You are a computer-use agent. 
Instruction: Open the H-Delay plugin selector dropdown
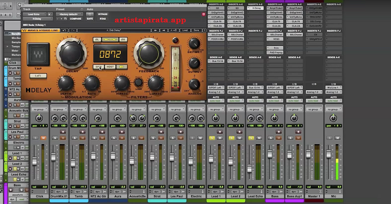pos(38,19)
